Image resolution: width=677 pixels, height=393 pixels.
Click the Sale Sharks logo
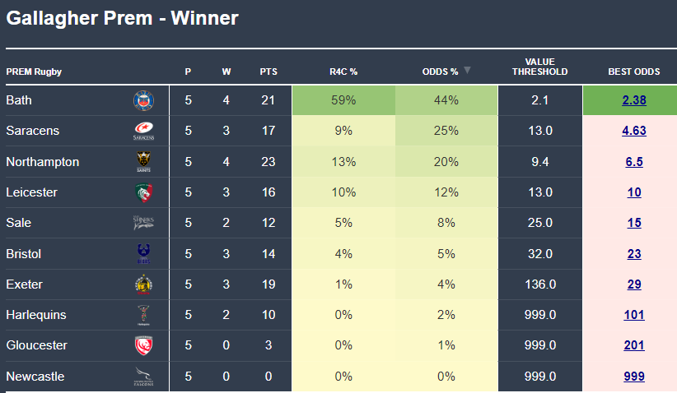tap(143, 223)
